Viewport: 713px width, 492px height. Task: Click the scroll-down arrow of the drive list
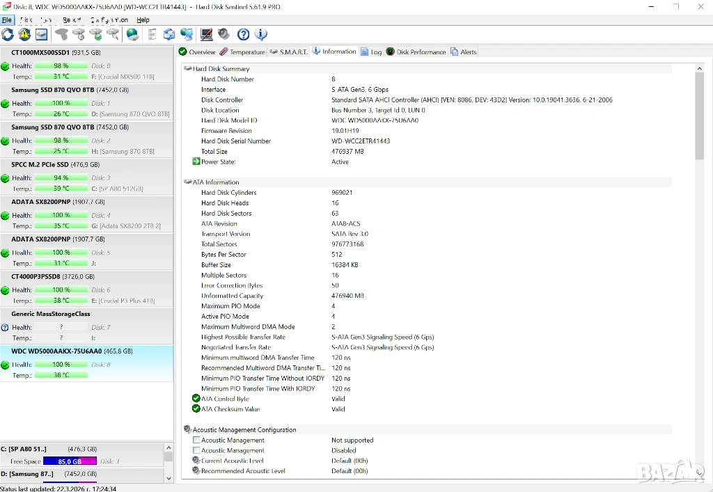point(168,478)
